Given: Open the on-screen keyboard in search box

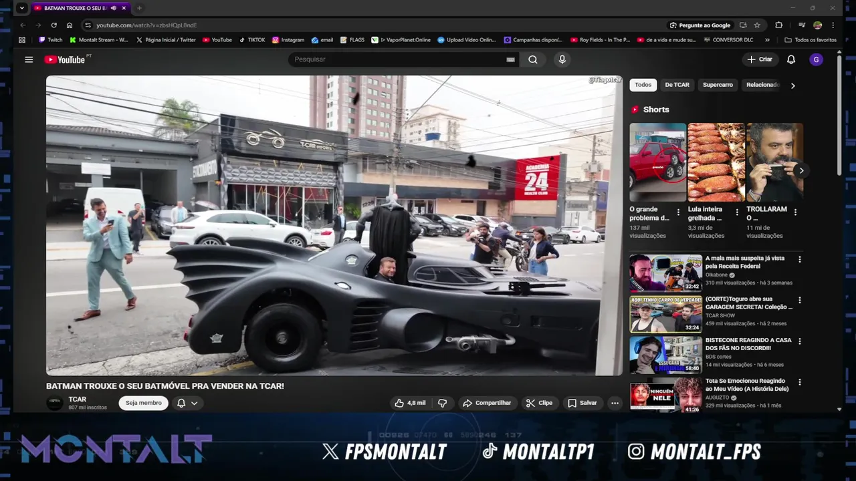Looking at the screenshot, I should 510,59.
